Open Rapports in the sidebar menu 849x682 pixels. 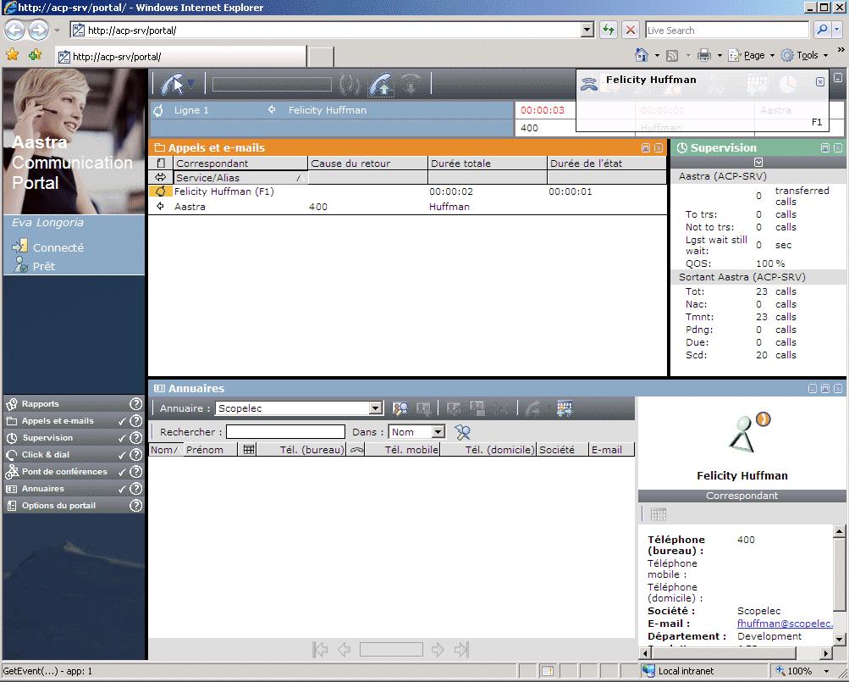41,404
